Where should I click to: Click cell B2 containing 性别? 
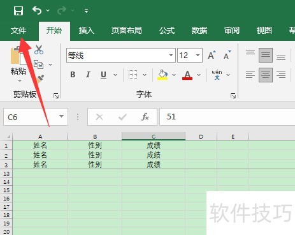click(x=95, y=155)
